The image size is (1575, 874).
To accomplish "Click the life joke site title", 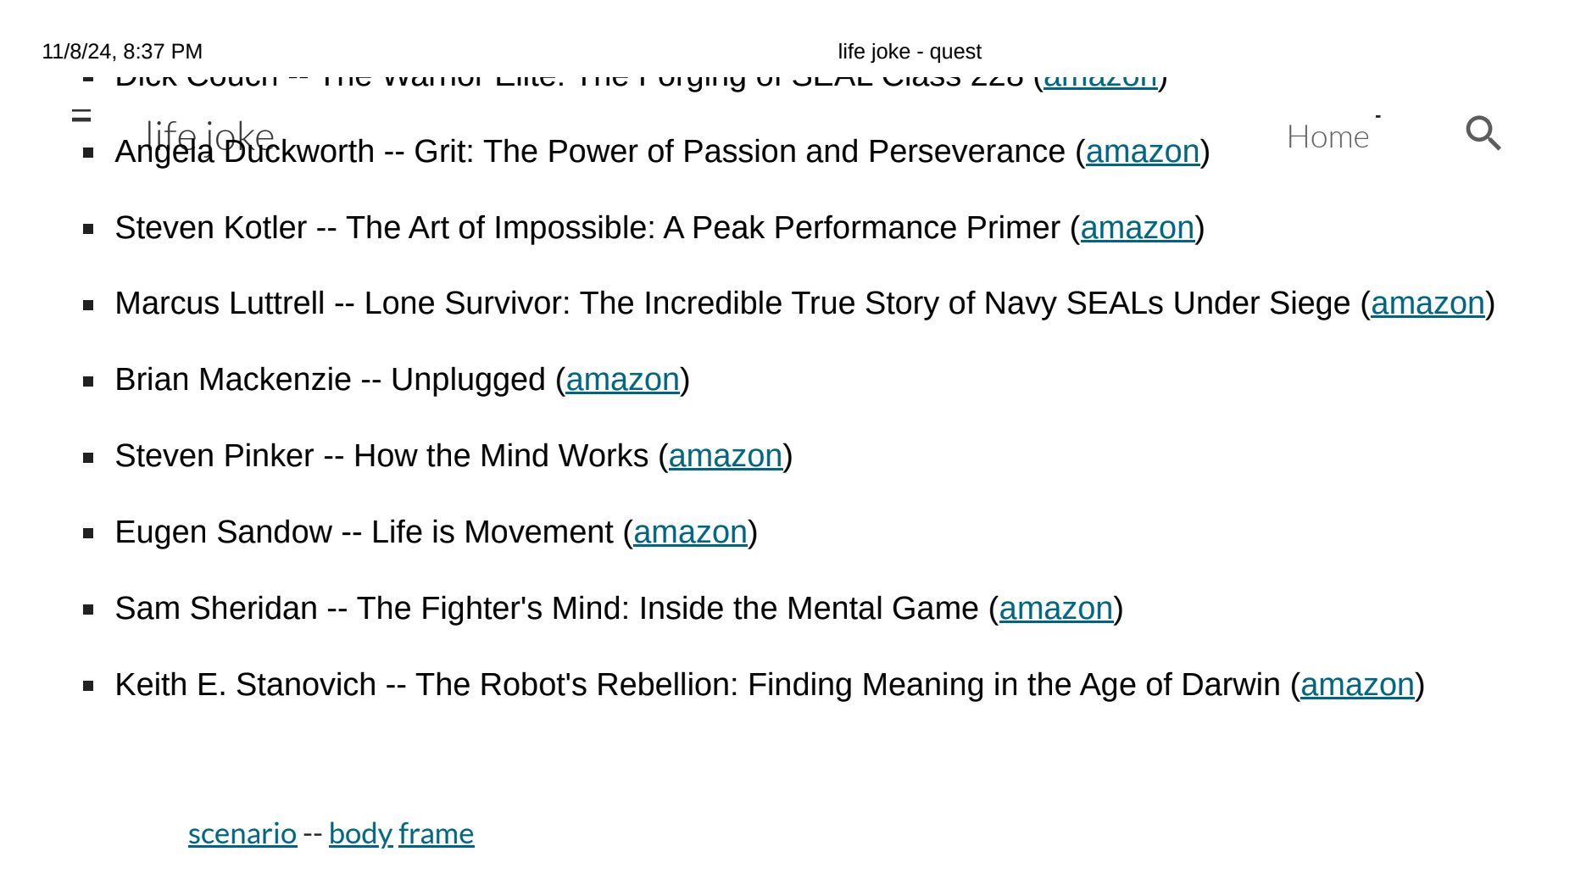I will pos(210,134).
